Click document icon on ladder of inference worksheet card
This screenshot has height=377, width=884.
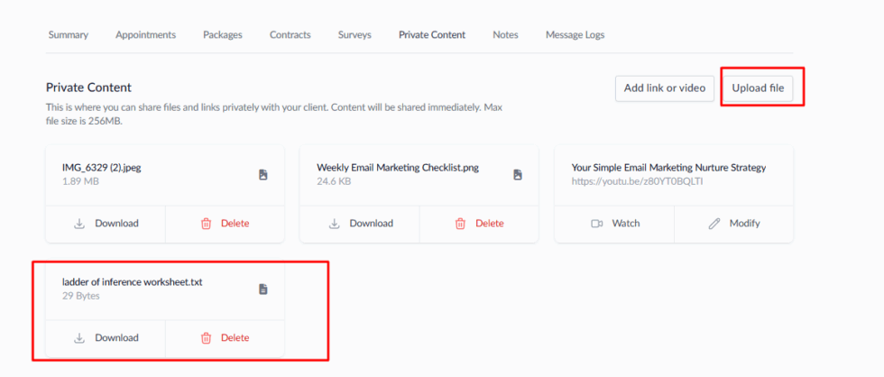click(263, 289)
